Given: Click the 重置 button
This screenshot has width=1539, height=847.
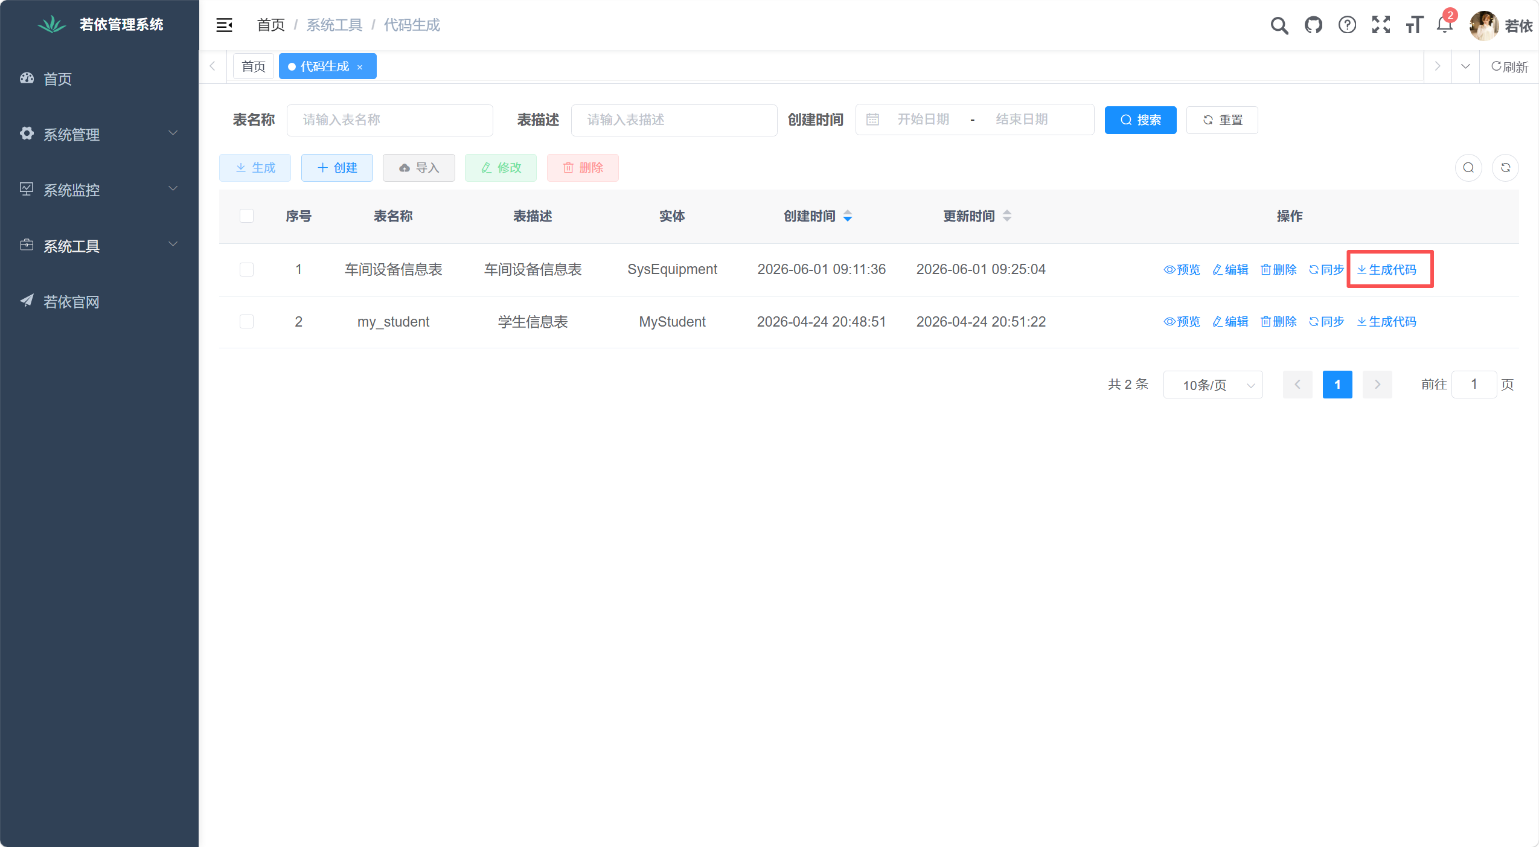Looking at the screenshot, I should 1222,120.
